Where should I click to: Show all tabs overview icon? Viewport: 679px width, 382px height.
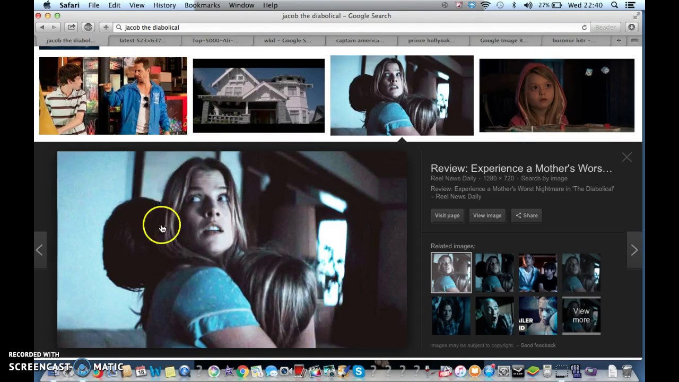click(x=634, y=40)
